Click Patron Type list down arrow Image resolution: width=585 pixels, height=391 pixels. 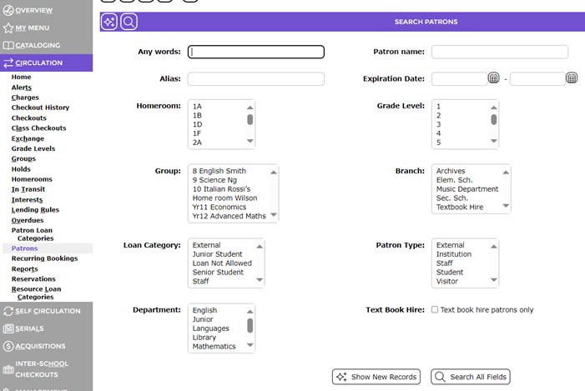(493, 279)
